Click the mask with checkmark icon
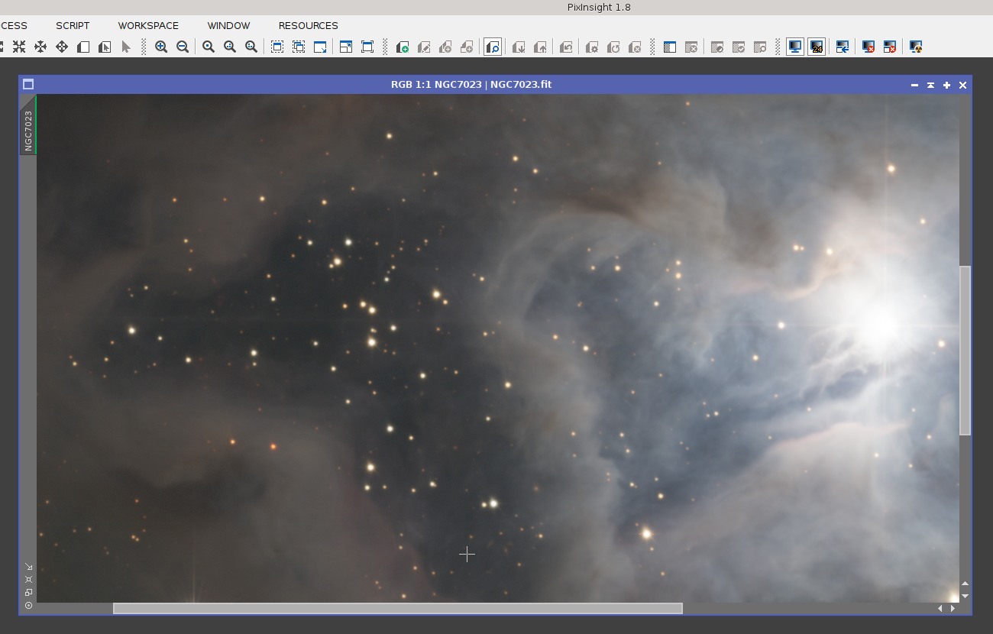 (x=739, y=47)
